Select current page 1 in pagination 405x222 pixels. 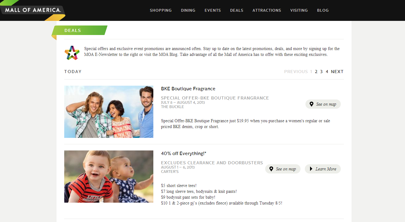tap(311, 72)
